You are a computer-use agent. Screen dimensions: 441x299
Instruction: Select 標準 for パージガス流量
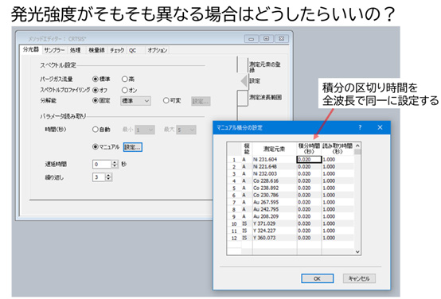click(x=96, y=80)
